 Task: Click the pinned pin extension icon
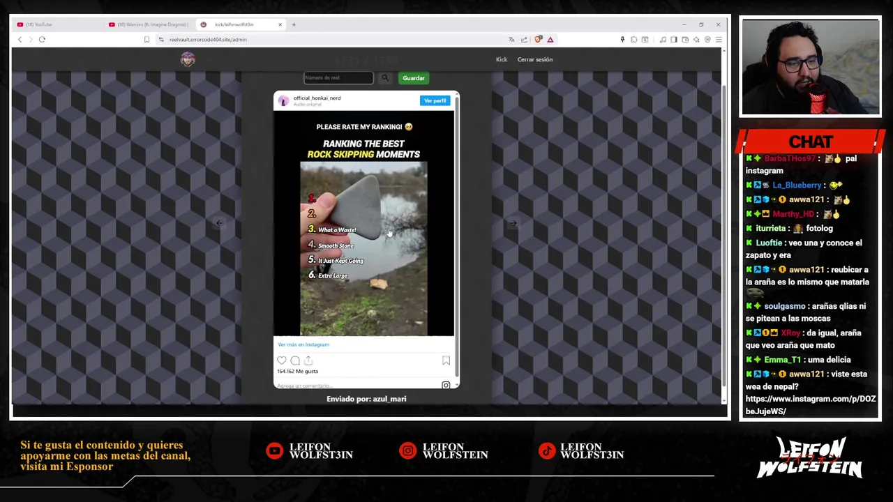tap(622, 40)
